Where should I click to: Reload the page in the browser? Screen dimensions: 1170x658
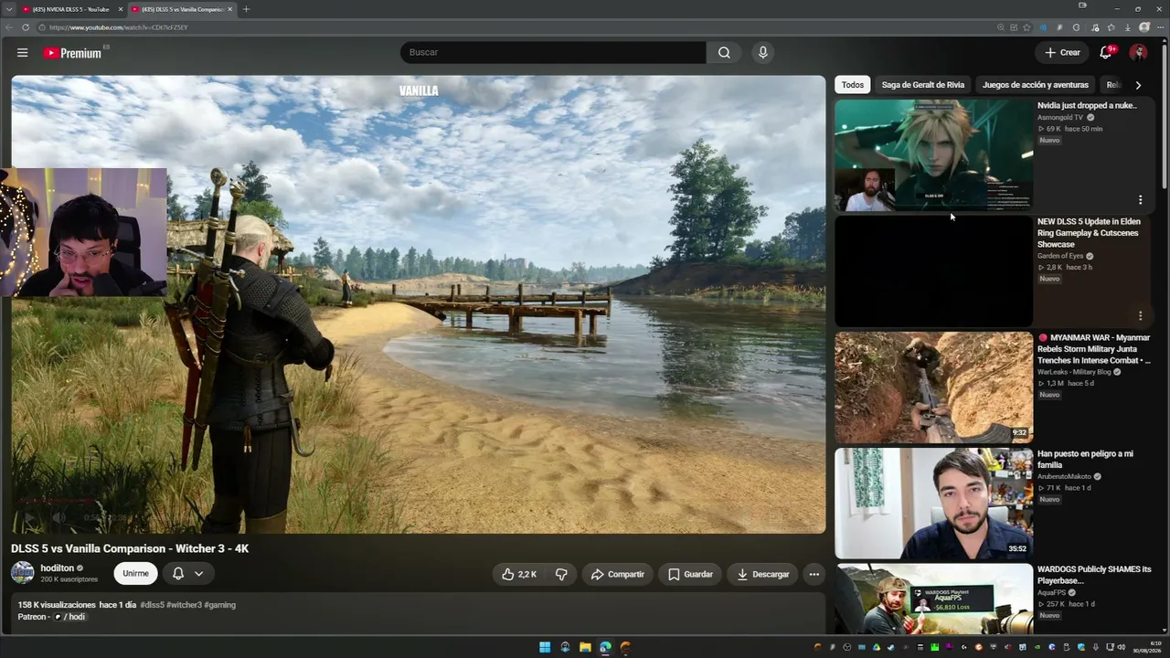coord(25,27)
